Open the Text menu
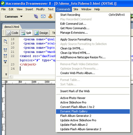 50,9
